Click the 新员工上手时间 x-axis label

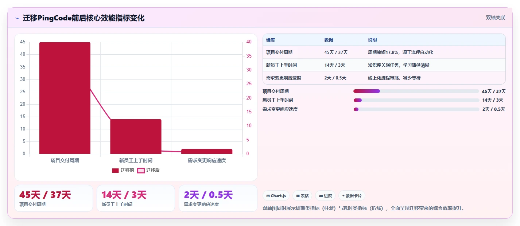tap(136, 160)
